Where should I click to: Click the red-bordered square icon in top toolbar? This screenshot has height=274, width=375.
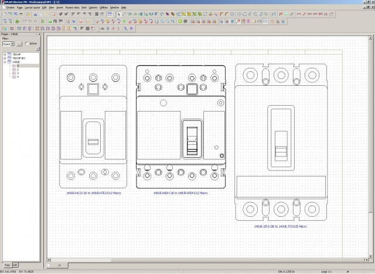point(53,14)
